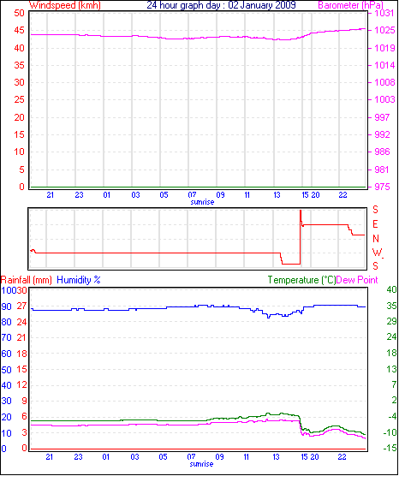Click the N wind direction label

[376, 239]
